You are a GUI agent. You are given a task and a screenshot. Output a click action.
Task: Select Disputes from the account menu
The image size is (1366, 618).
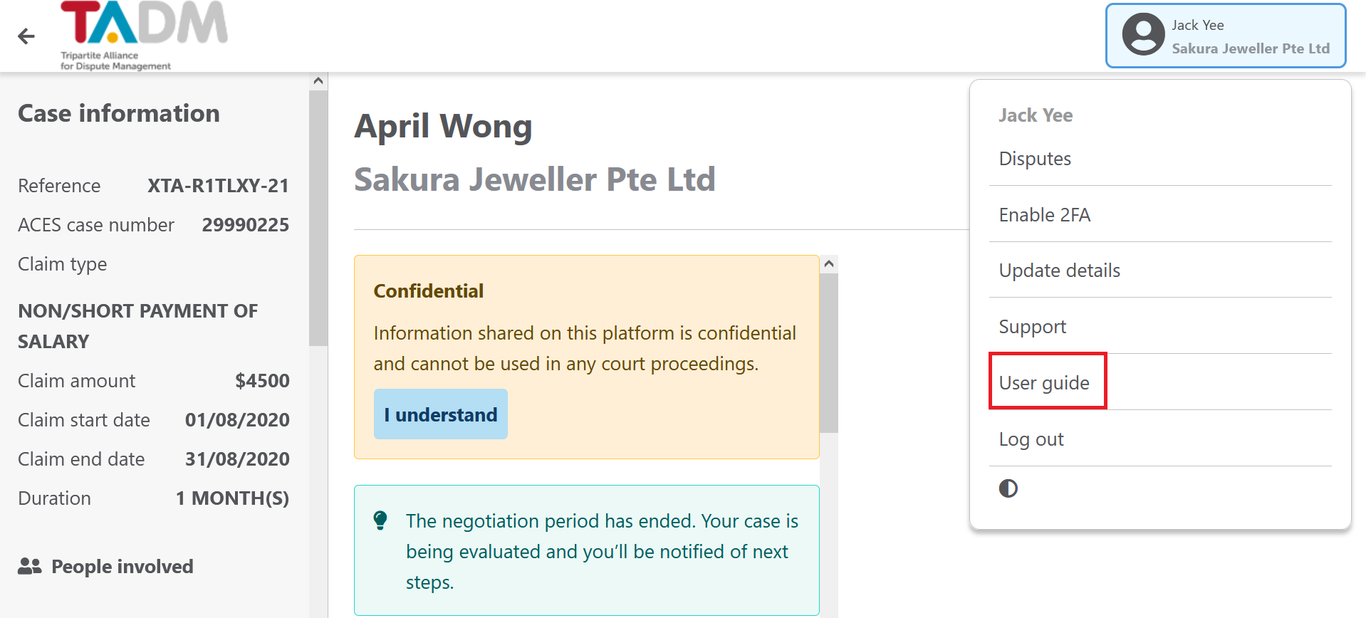1035,159
